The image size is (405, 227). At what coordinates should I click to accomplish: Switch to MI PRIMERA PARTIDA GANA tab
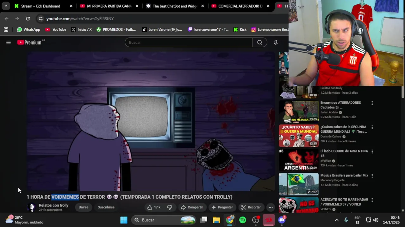click(x=109, y=6)
